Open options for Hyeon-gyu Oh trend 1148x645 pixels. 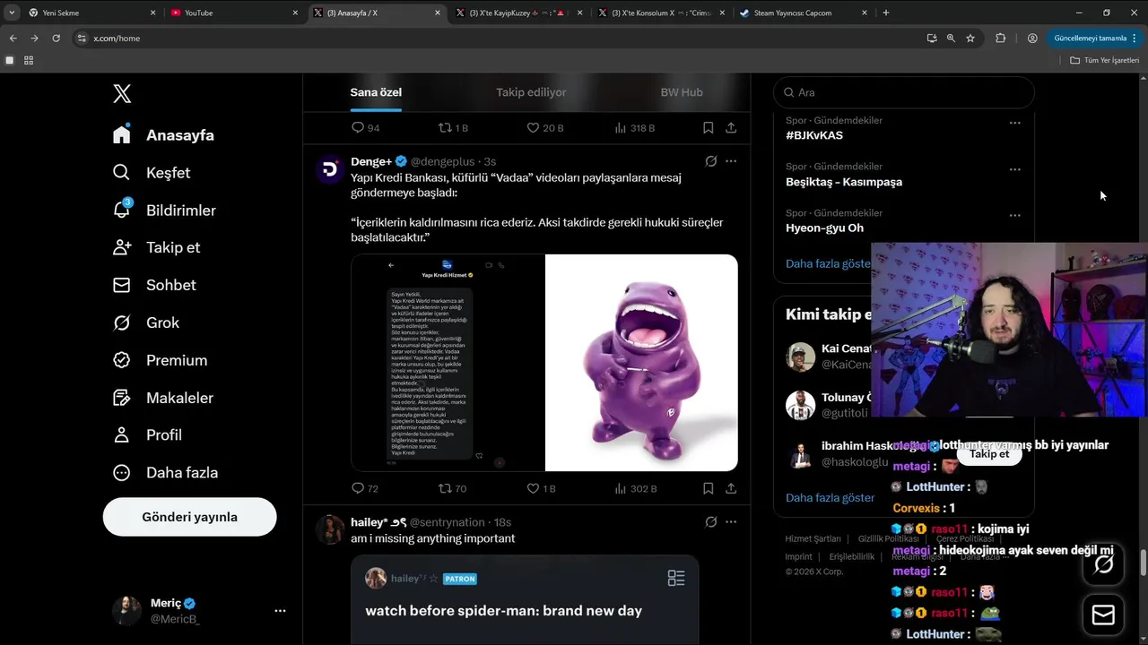pyautogui.click(x=1014, y=216)
